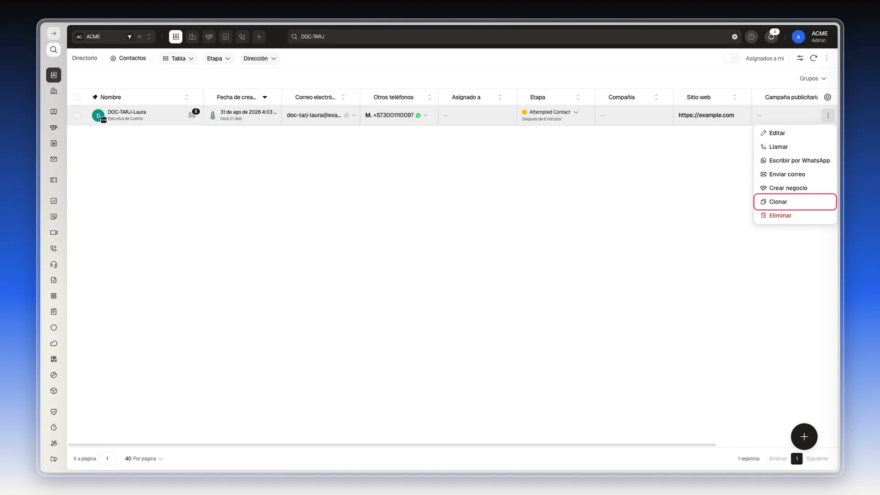Open the unread messages icon for DOC-TARJ-Laura
This screenshot has width=880, height=495.
coord(193,114)
